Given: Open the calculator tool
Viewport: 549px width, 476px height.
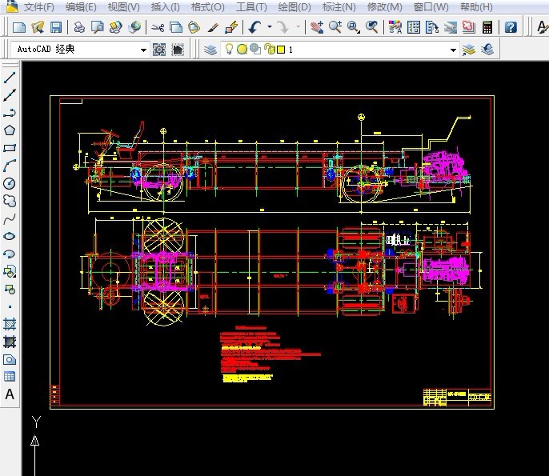Looking at the screenshot, I should click(487, 27).
